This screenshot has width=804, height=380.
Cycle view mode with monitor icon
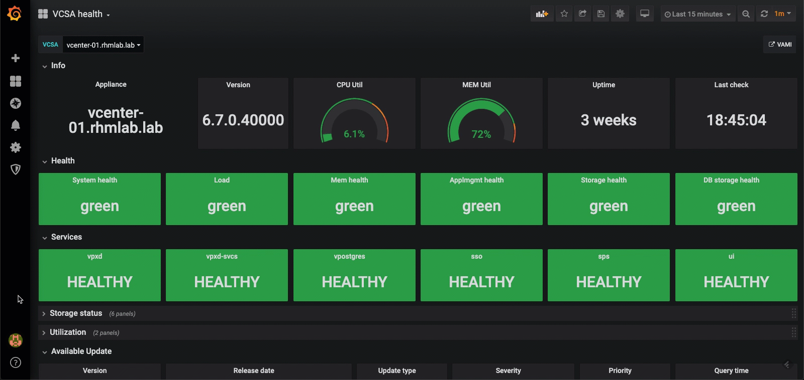645,14
